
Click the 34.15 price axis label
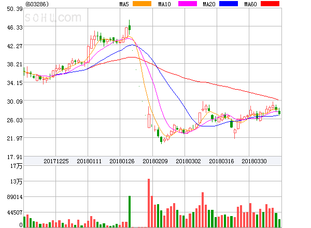[15, 83]
